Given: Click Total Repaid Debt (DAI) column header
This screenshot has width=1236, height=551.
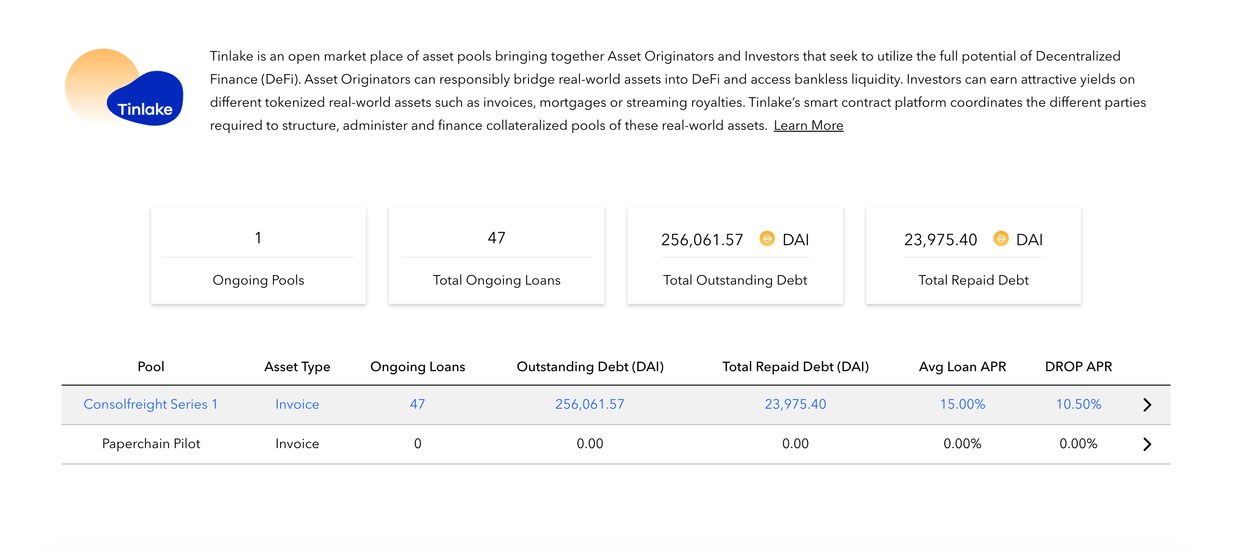Looking at the screenshot, I should click(x=796, y=367).
